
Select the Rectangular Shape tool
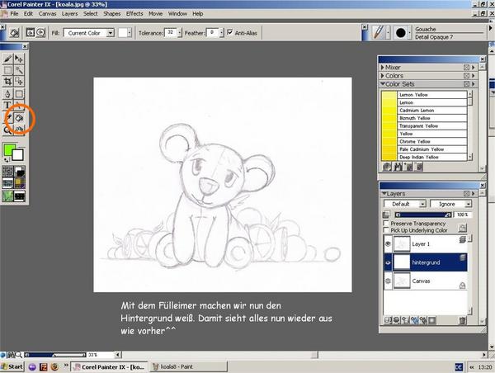point(19,93)
